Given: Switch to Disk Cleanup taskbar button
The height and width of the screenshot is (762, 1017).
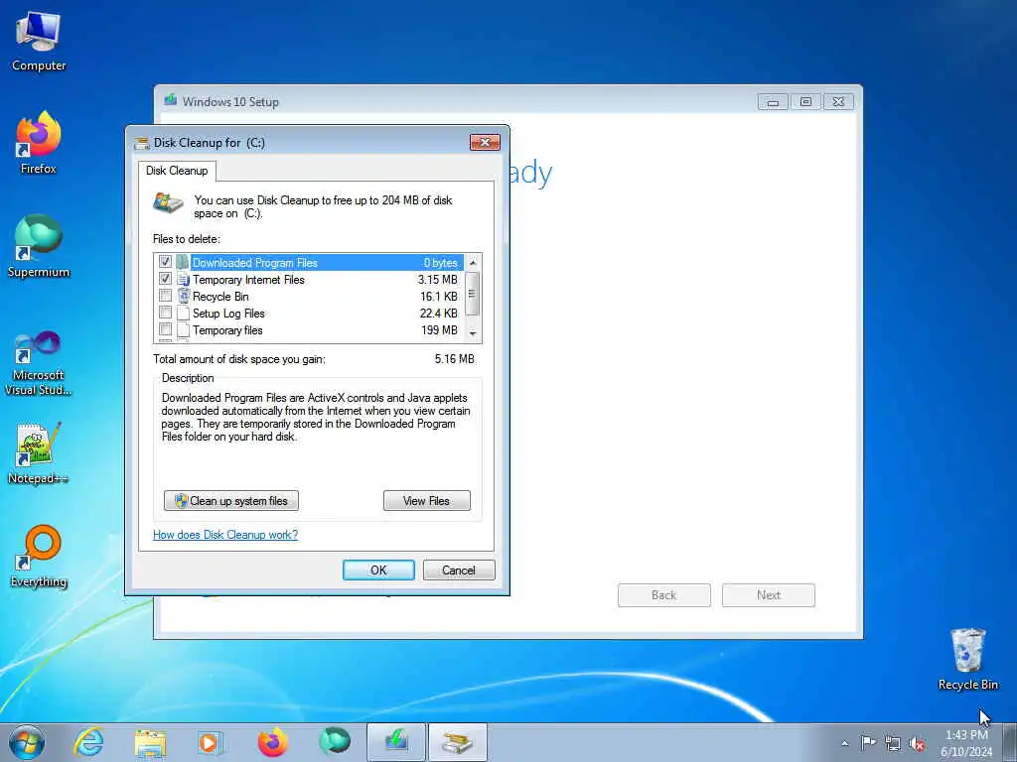Looking at the screenshot, I should click(457, 742).
